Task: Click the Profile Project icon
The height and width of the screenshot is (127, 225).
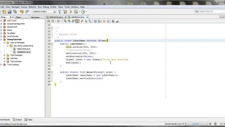Action: click(x=83, y=12)
